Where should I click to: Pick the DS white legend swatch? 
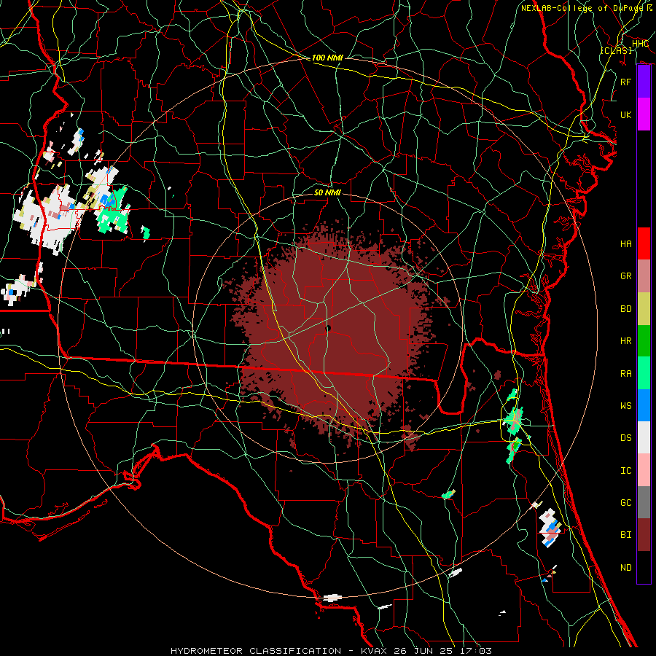[x=644, y=437]
